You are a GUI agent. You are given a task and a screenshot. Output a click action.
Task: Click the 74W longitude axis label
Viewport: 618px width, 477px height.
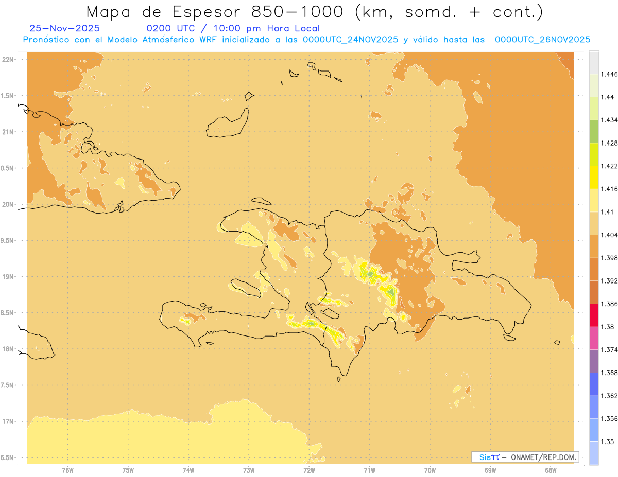pyautogui.click(x=188, y=470)
